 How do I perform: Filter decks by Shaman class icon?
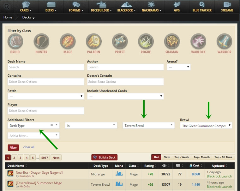pyautogui.click(x=172, y=41)
